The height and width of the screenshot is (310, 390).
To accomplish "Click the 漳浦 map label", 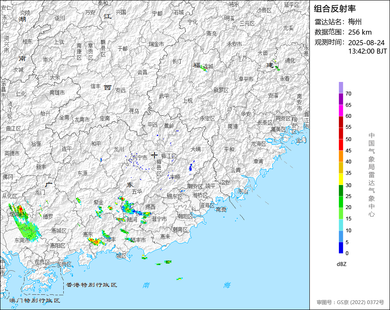I will (258, 161).
